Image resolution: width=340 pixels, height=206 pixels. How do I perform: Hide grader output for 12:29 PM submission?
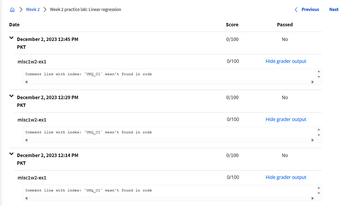286,119
